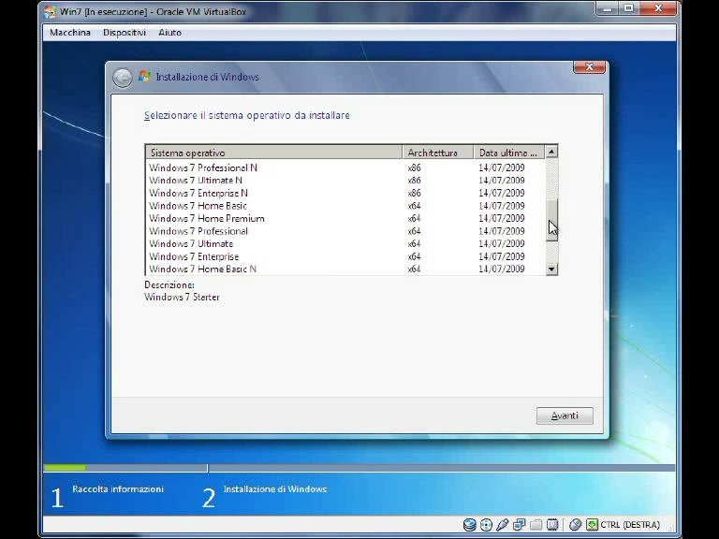Select Windows 7 Ultimate N x86

[x=345, y=181]
